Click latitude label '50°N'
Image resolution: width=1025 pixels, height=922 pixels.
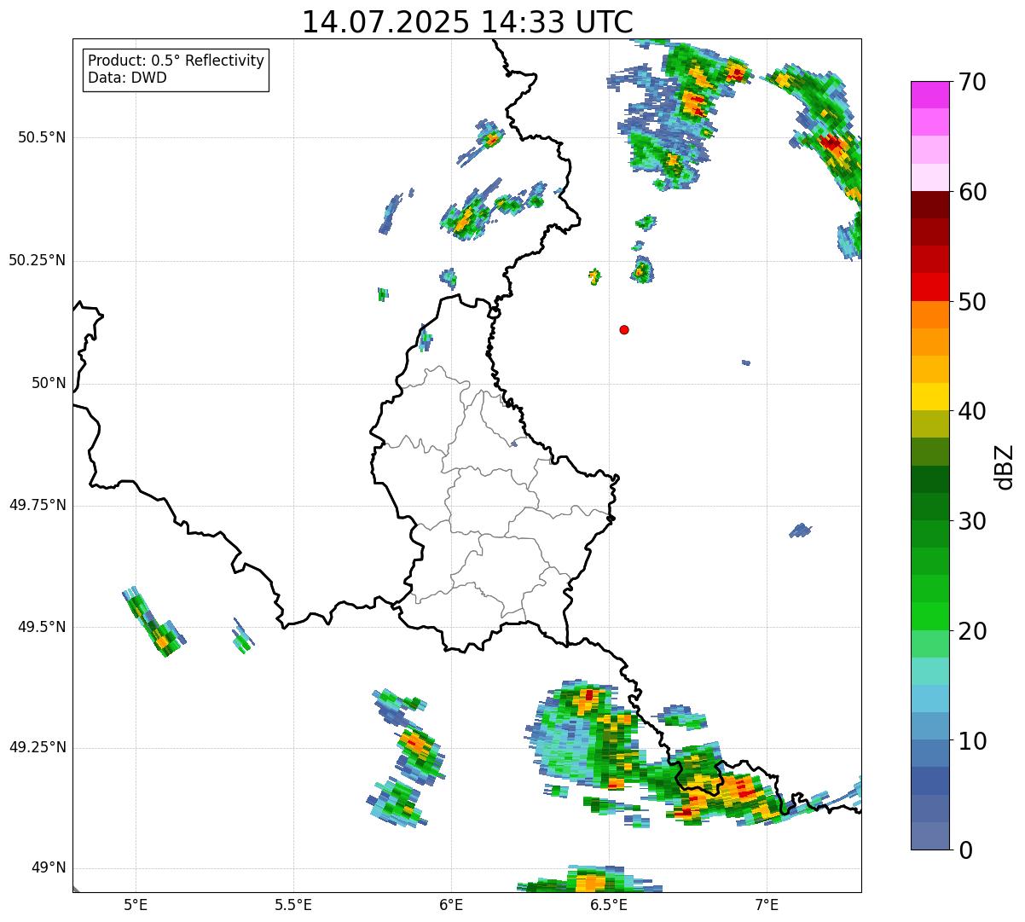pyautogui.click(x=49, y=383)
